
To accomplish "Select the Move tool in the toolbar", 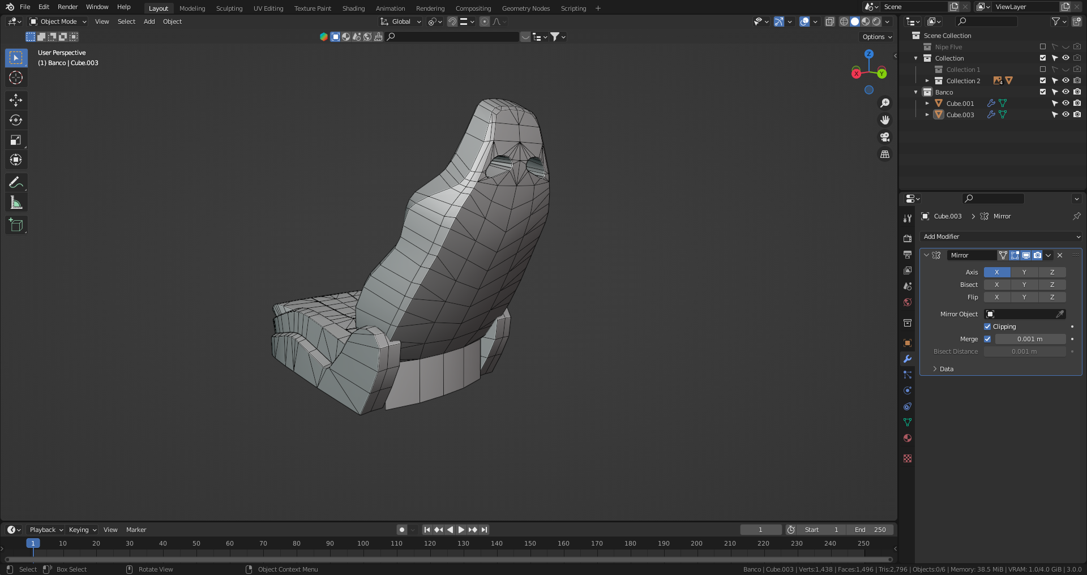I will tap(16, 100).
